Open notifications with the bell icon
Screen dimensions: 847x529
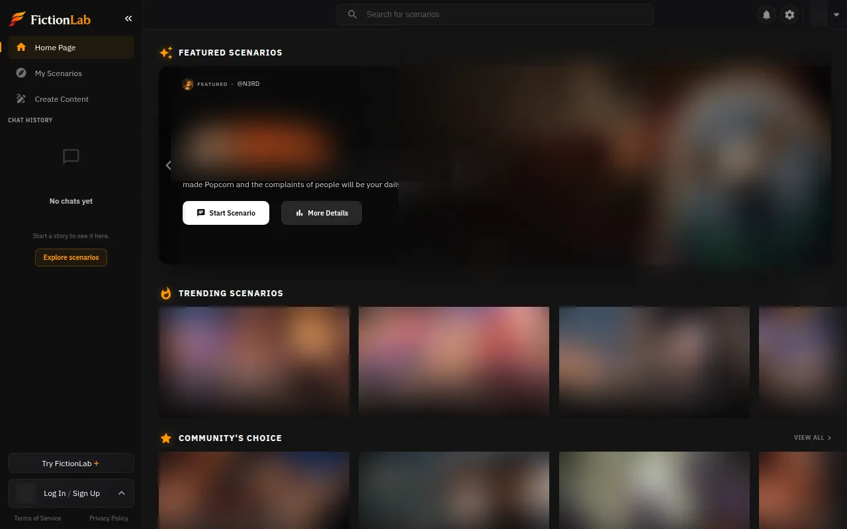pyautogui.click(x=766, y=15)
